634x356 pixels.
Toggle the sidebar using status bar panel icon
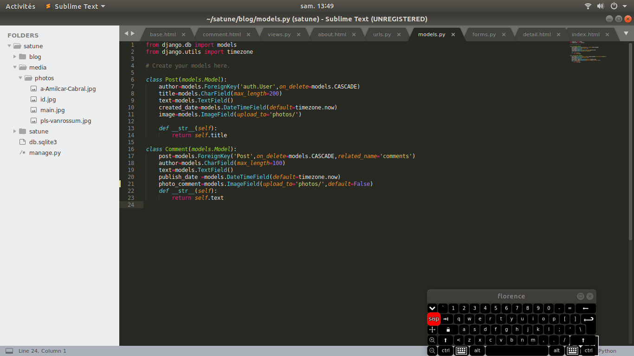point(9,351)
